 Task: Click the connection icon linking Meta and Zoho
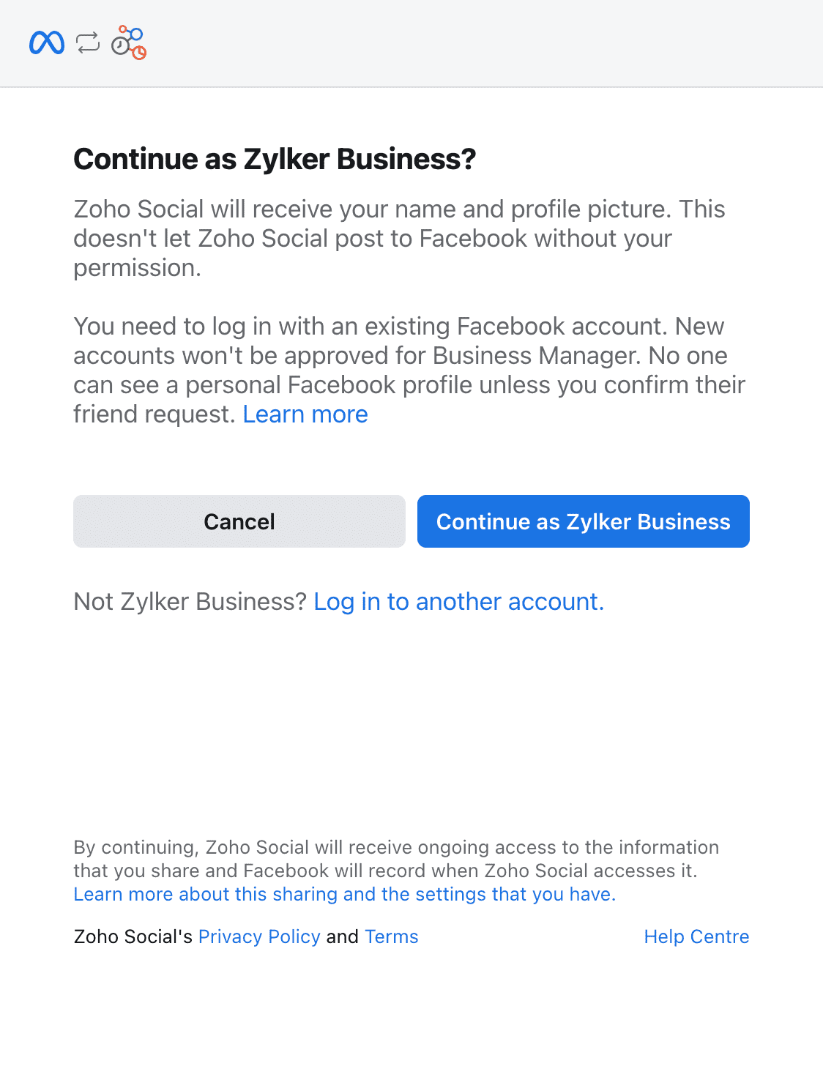pos(86,43)
